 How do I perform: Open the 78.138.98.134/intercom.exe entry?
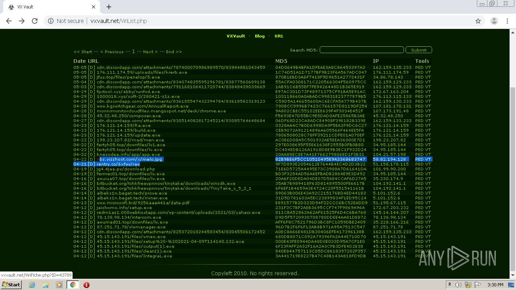click(129, 217)
